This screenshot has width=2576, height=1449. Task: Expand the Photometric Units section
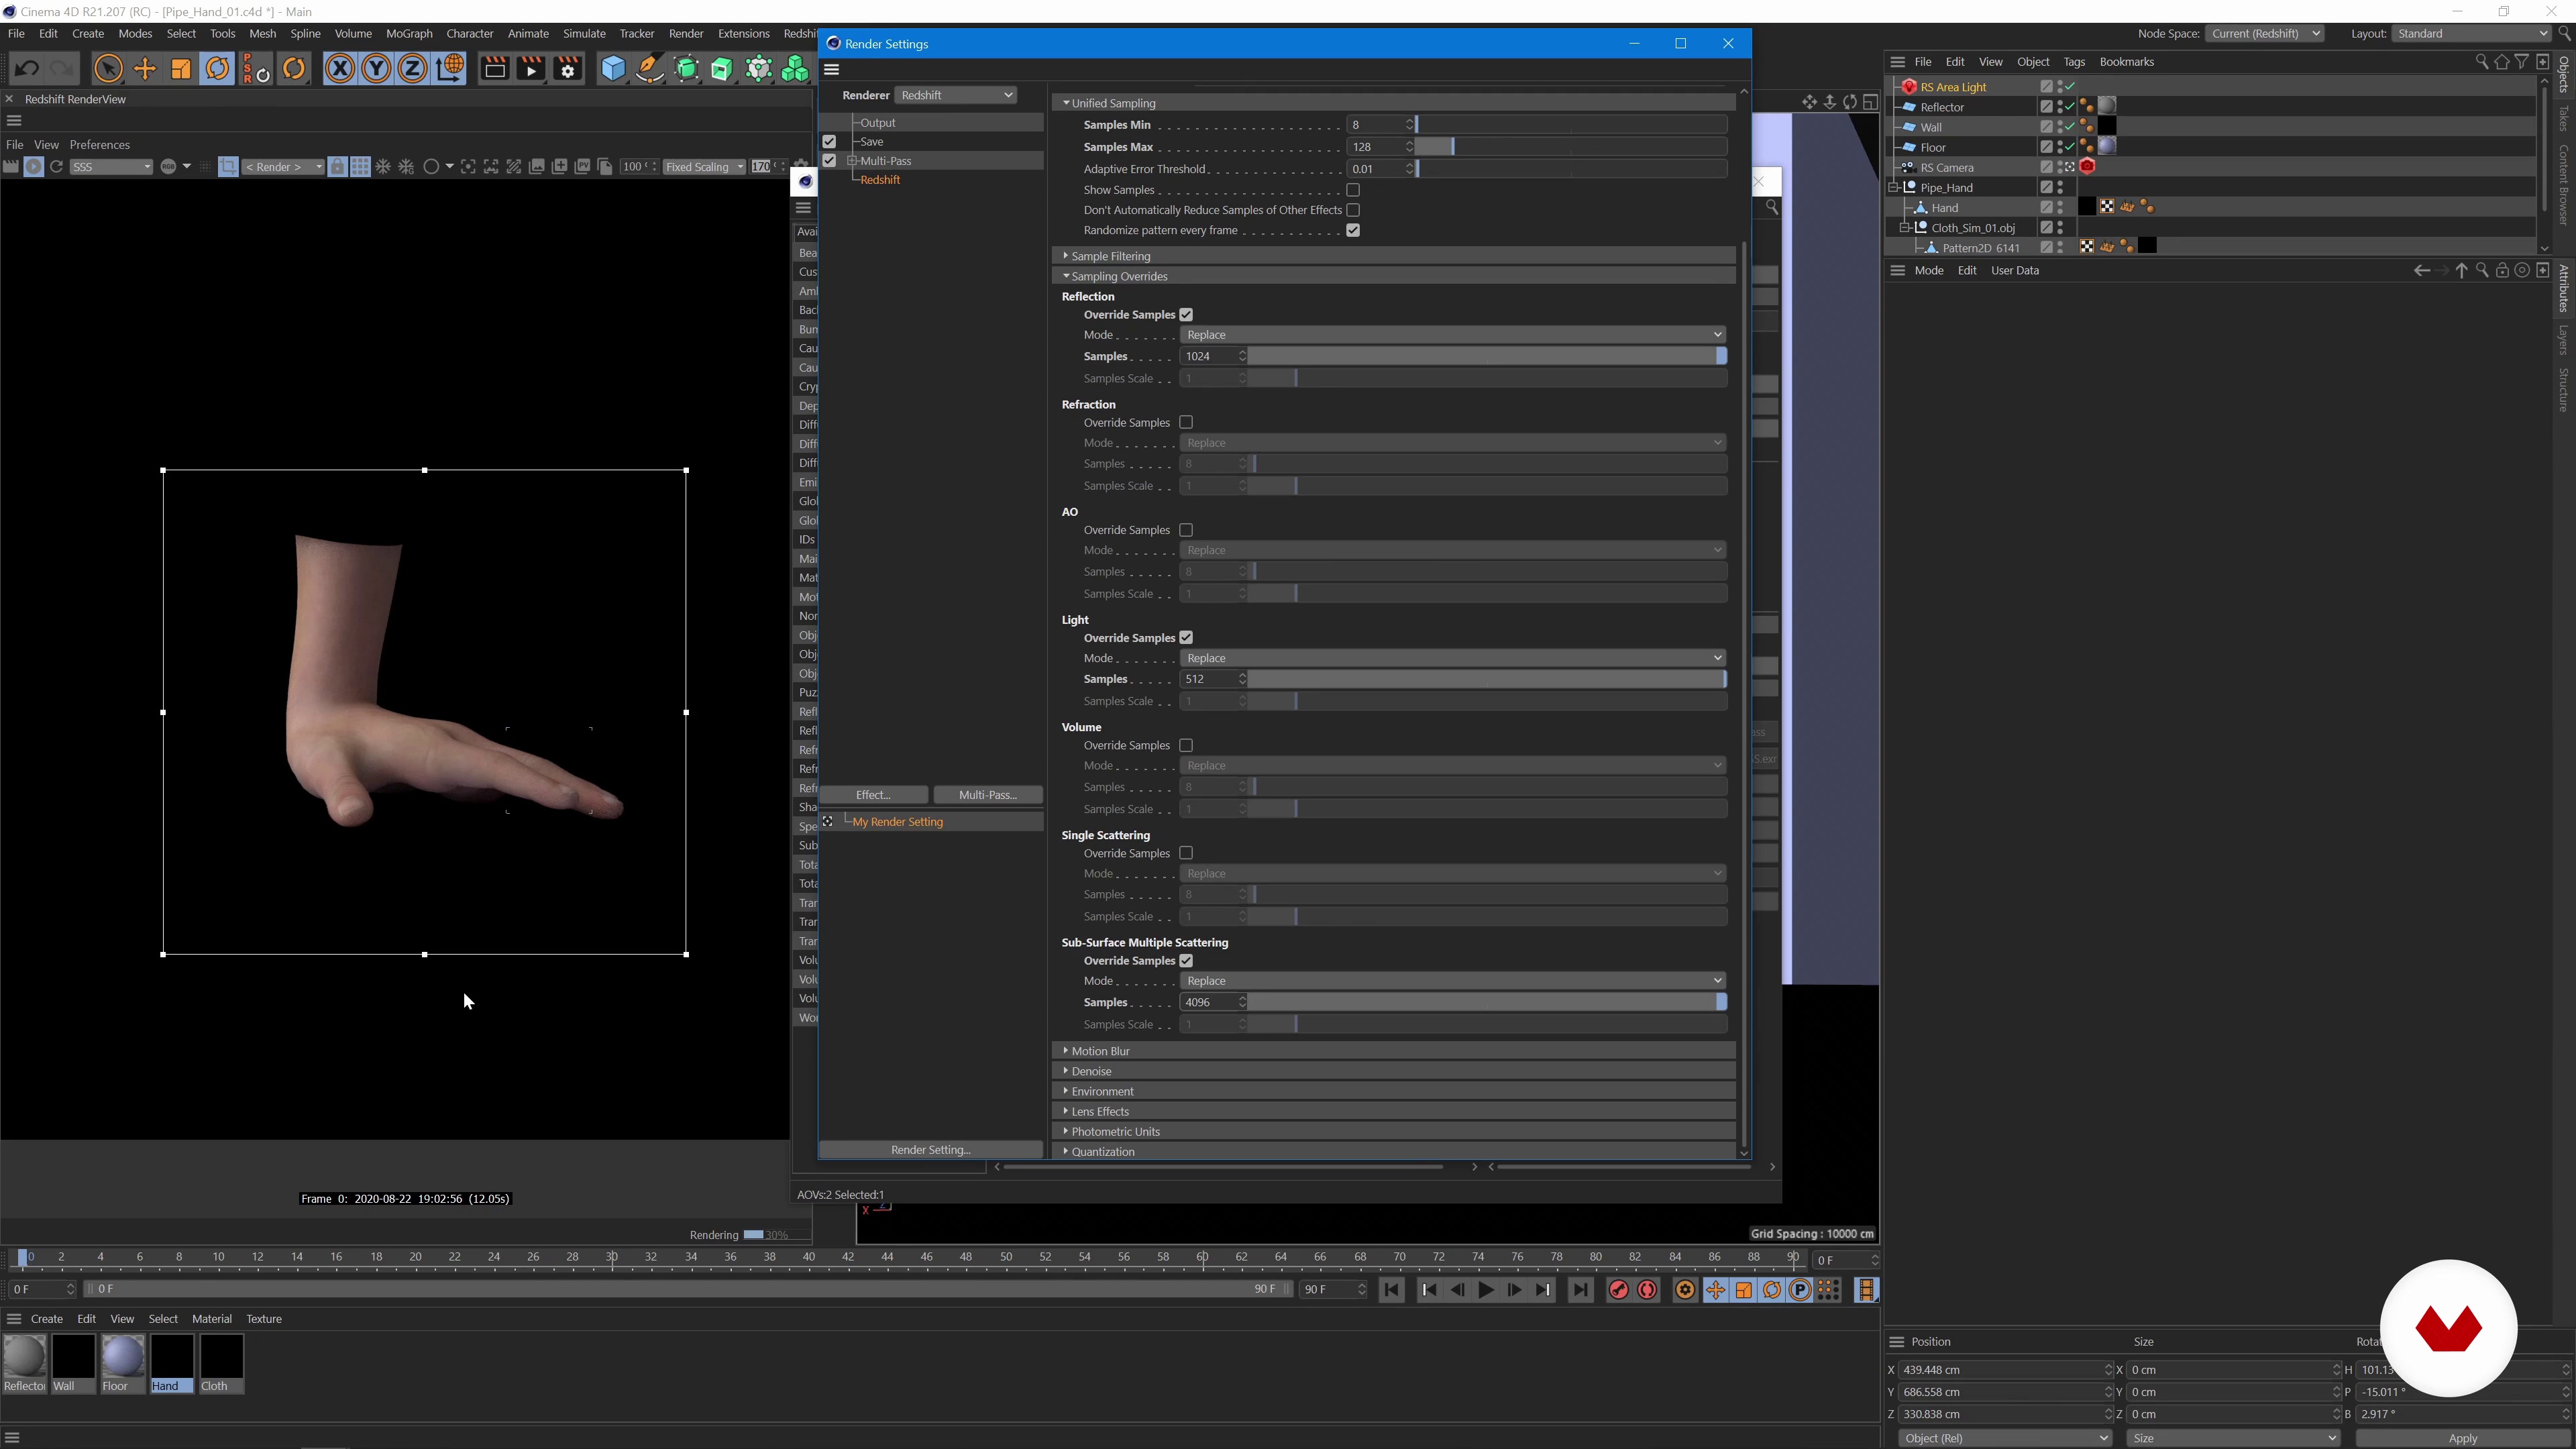pyautogui.click(x=1393, y=1132)
